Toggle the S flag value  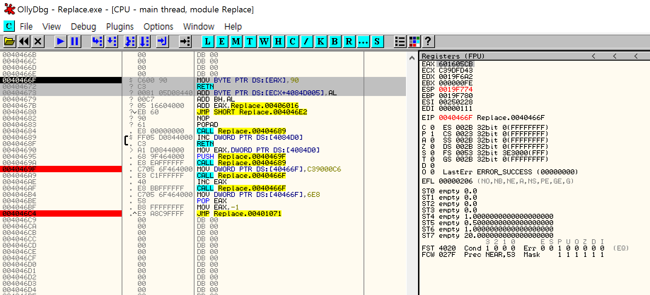pyautogui.click(x=432, y=153)
